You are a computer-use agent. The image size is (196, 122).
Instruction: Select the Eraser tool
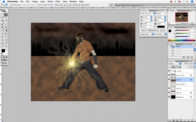click(2, 30)
